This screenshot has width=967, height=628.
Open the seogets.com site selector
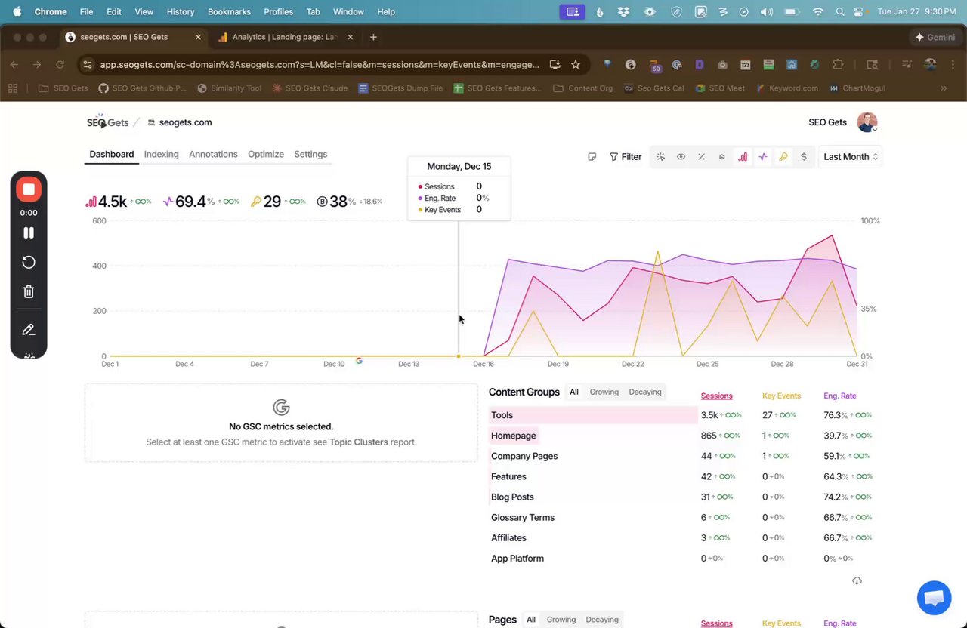[180, 122]
